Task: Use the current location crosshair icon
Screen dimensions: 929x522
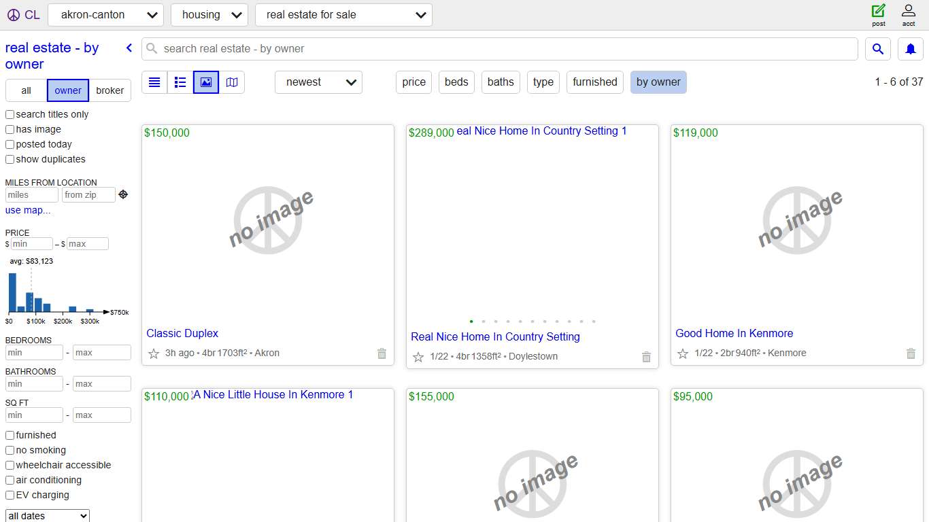Action: pyautogui.click(x=123, y=194)
